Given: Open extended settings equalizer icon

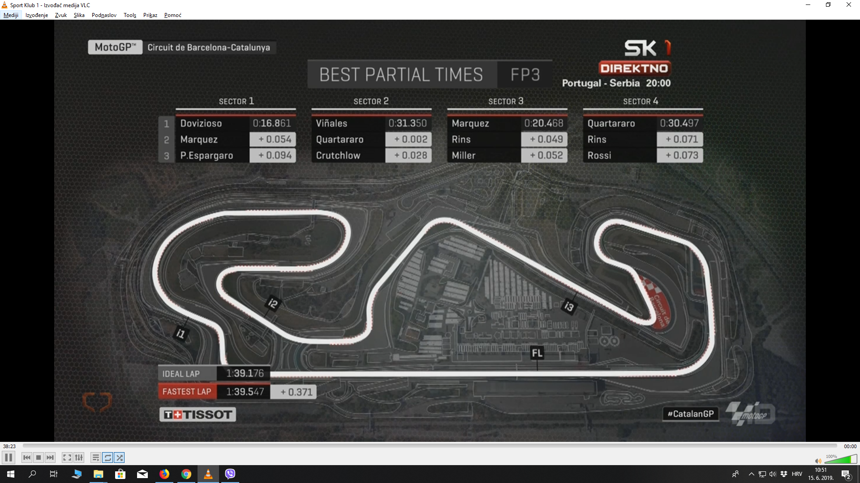Looking at the screenshot, I should (79, 458).
